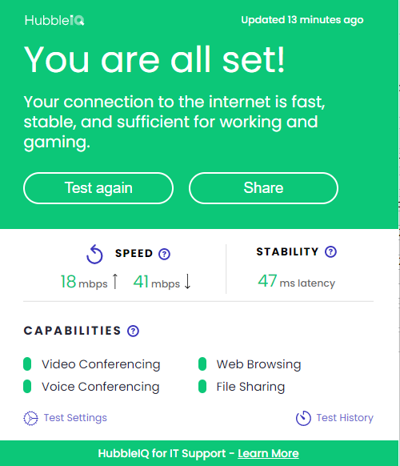The width and height of the screenshot is (400, 466).
Task: Click the Share button
Action: pyautogui.click(x=263, y=188)
